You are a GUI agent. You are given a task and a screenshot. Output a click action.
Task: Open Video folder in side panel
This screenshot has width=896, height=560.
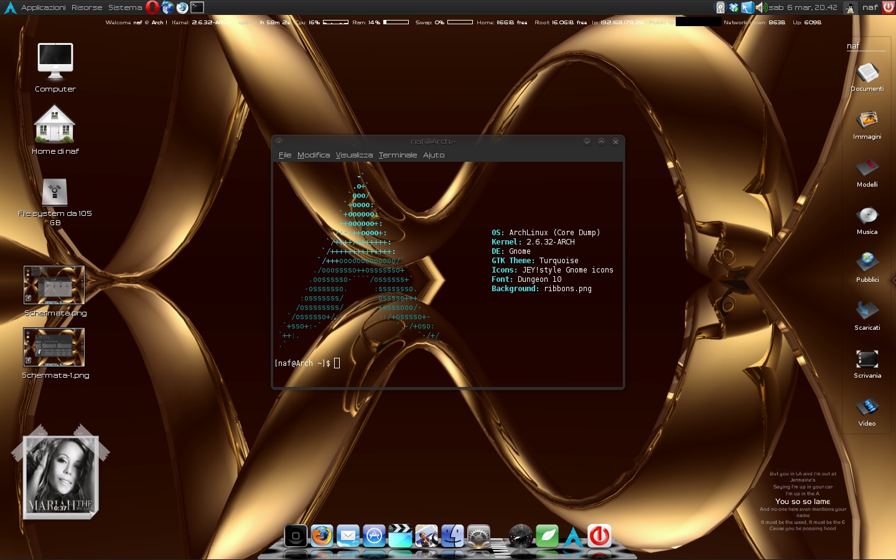(x=867, y=411)
